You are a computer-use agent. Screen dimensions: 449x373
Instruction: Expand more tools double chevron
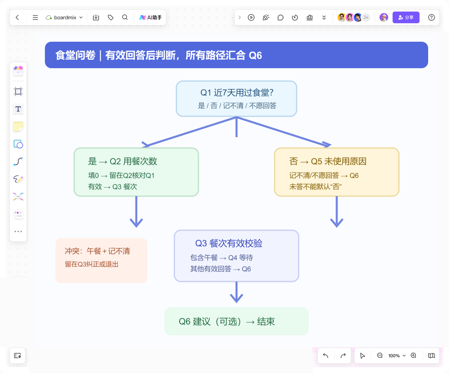[324, 18]
